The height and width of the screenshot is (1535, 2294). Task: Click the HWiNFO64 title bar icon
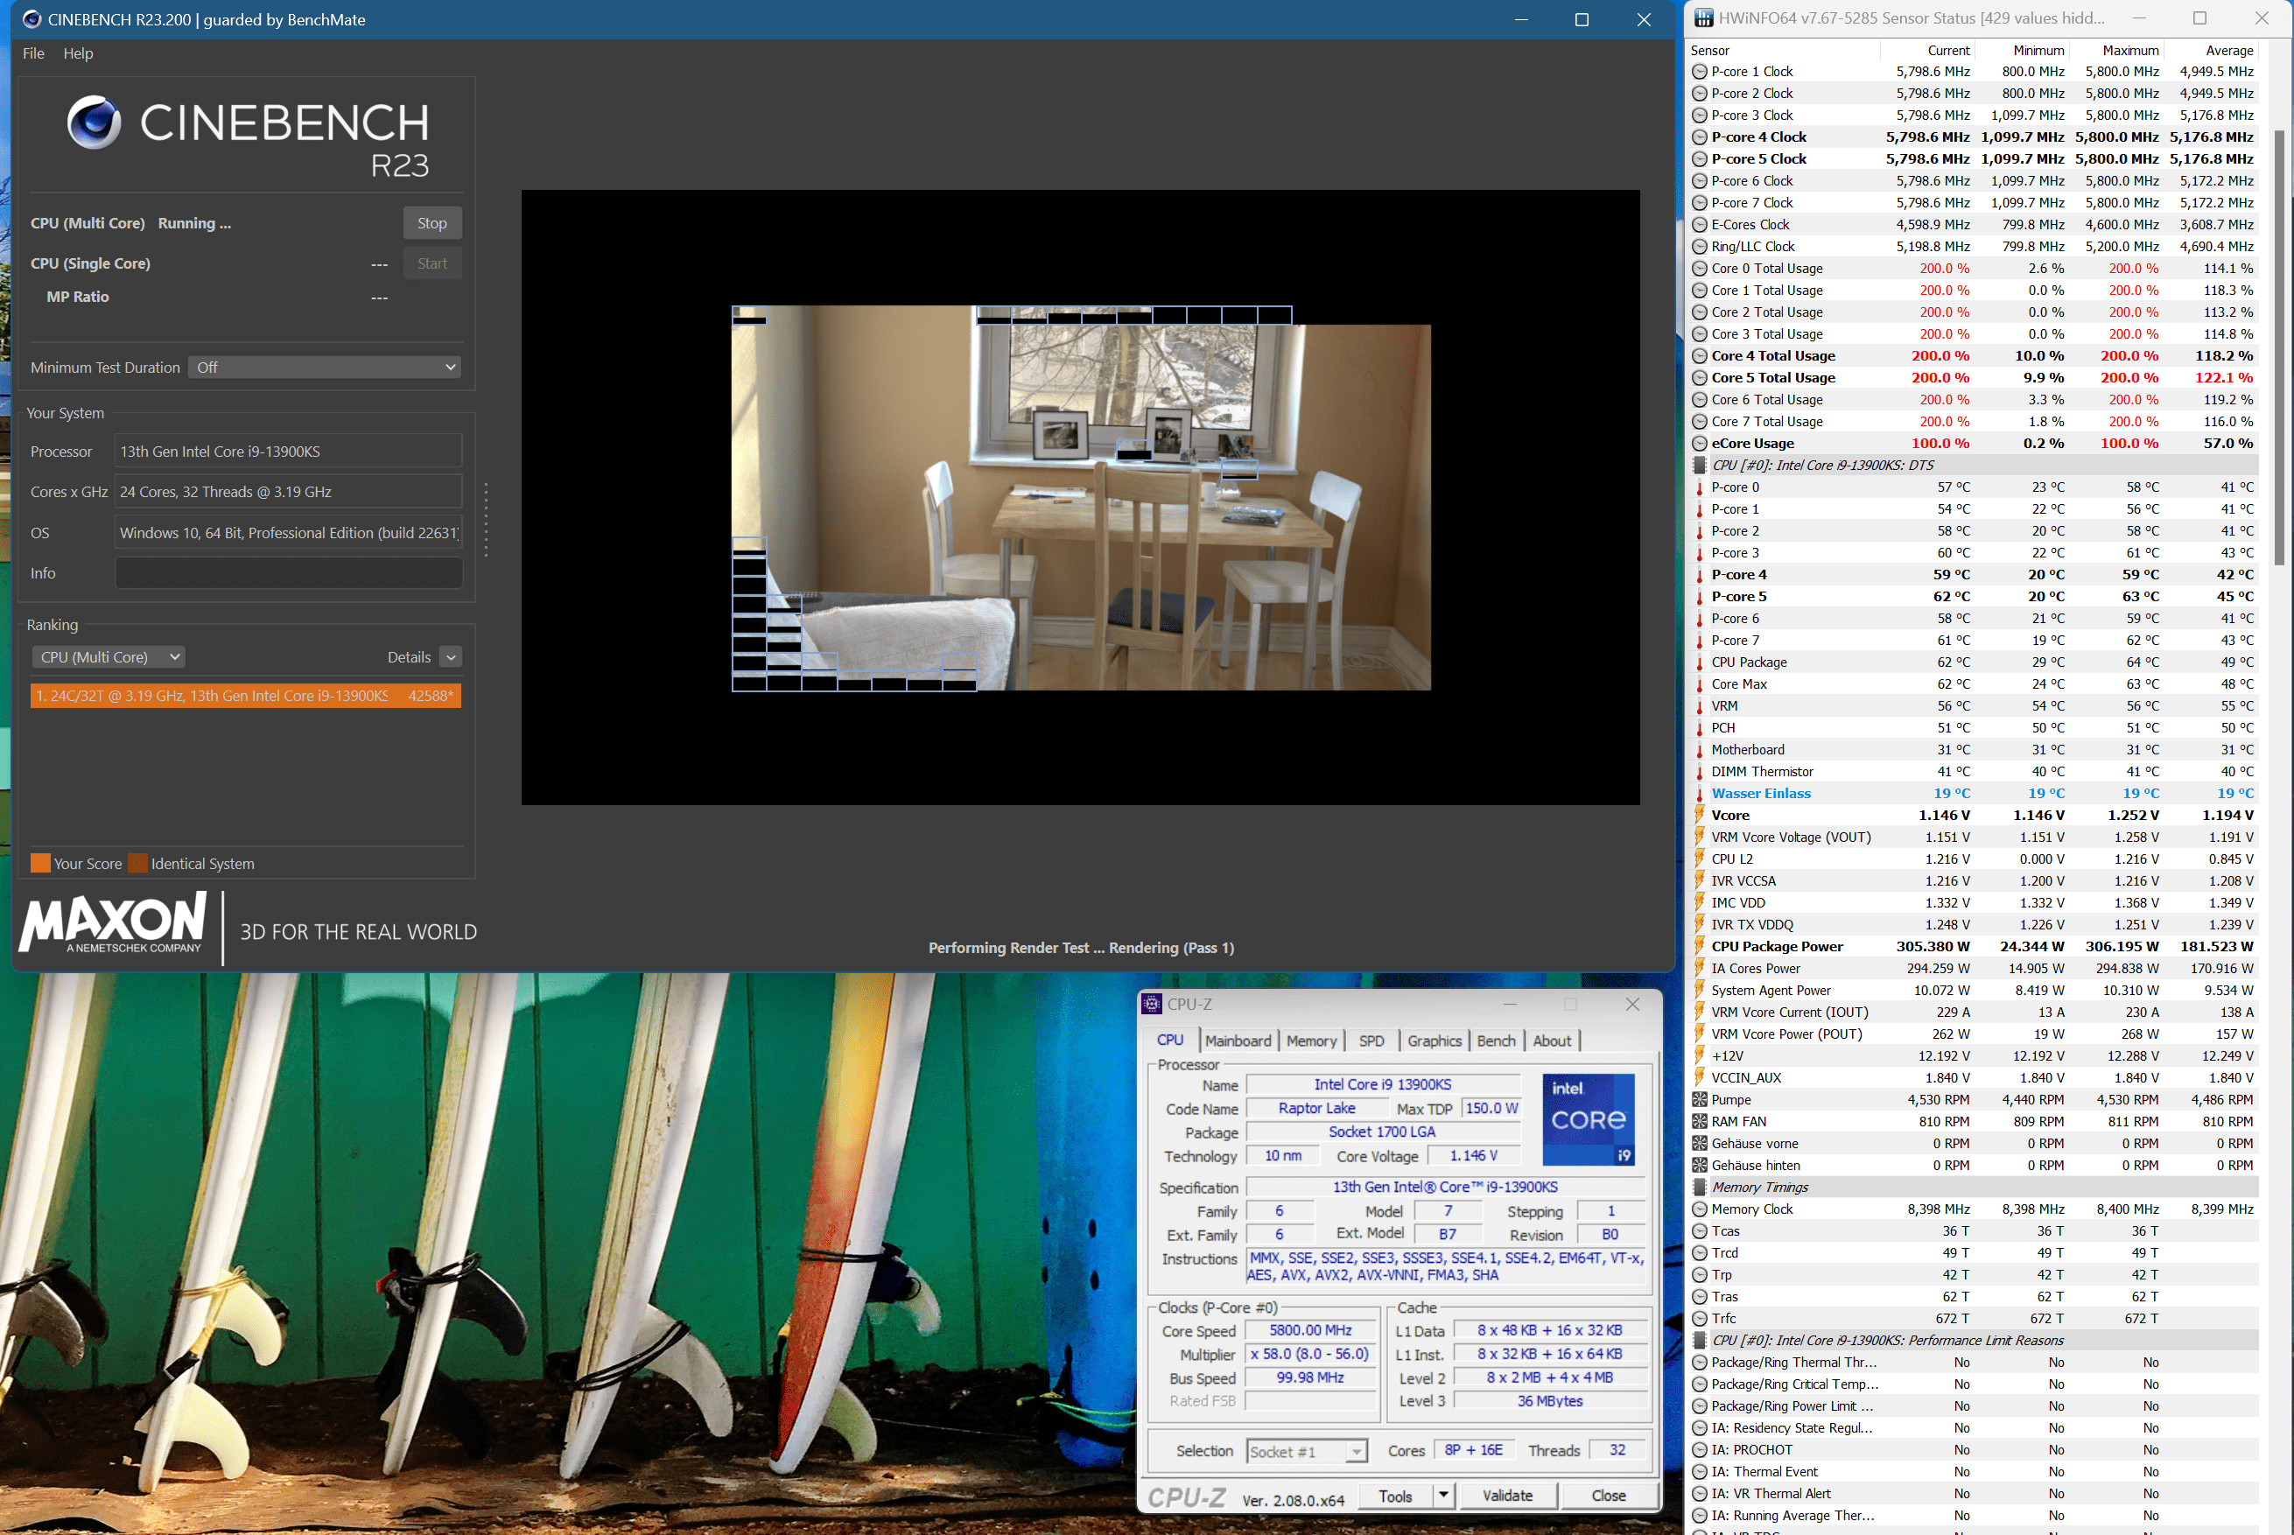1703,18
